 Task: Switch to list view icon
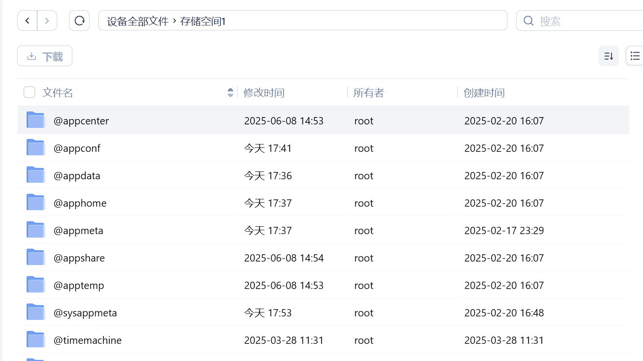pos(635,56)
